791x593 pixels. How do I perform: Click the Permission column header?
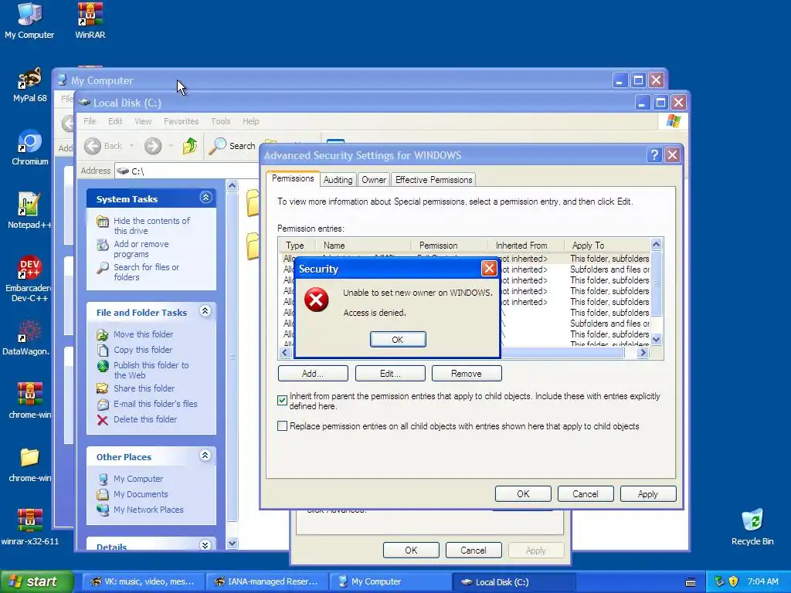pos(449,246)
